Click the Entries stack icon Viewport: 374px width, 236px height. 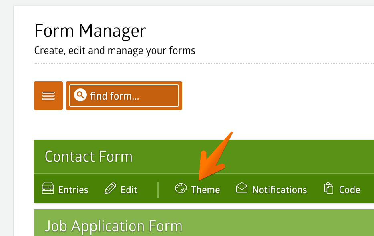pyautogui.click(x=48, y=188)
